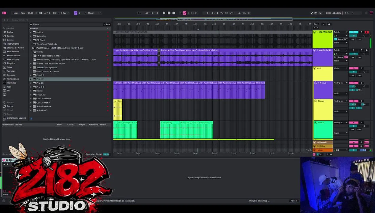Select the Todos category icon
The height and width of the screenshot is (213, 375).
pyautogui.click(x=4, y=32)
